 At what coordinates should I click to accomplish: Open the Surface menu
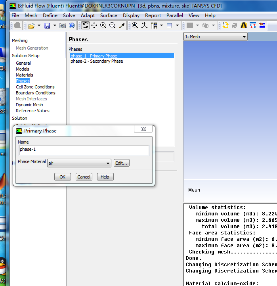tap(109, 15)
